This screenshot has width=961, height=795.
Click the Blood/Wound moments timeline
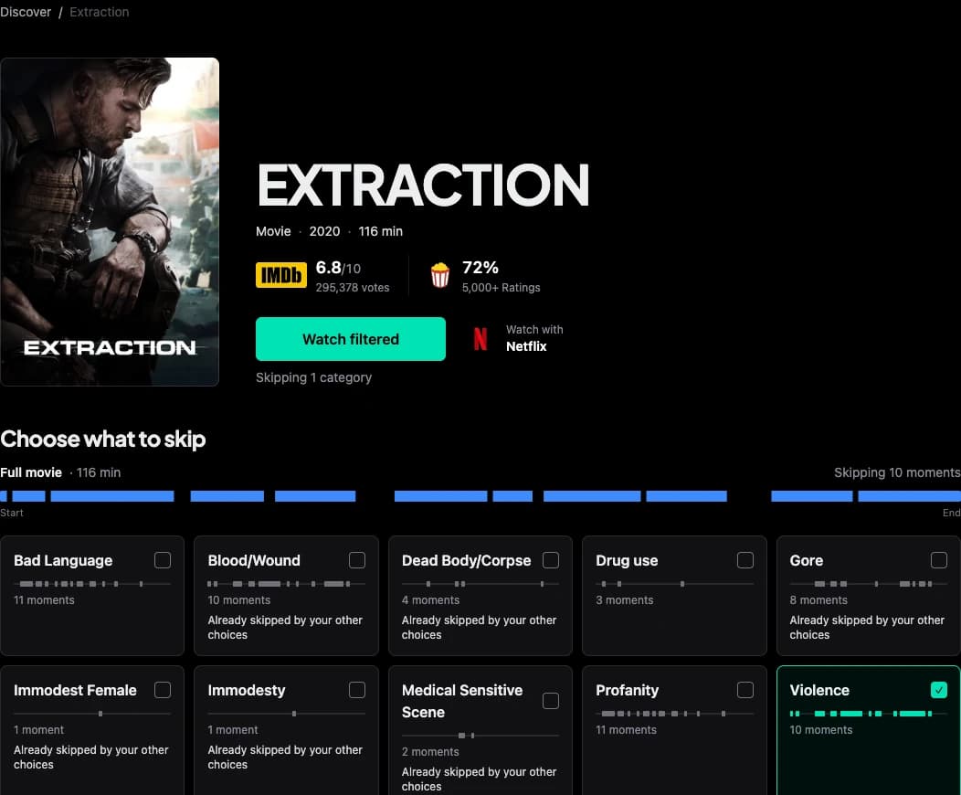(286, 584)
